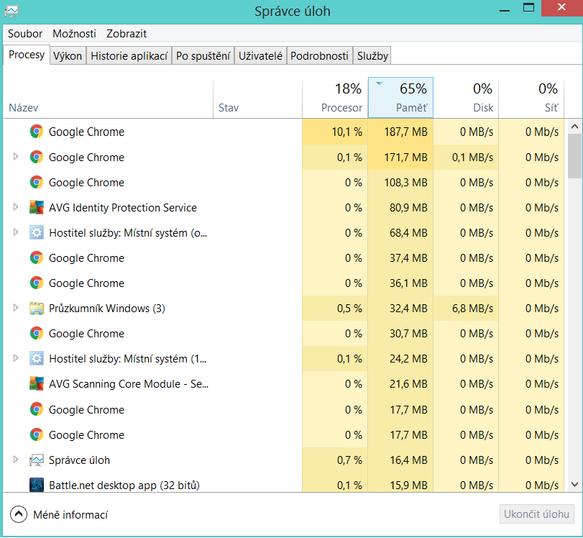Open the Možnosti menu
This screenshot has height=538, width=583.
point(74,34)
